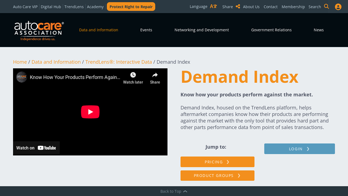Open News menu

319,30
